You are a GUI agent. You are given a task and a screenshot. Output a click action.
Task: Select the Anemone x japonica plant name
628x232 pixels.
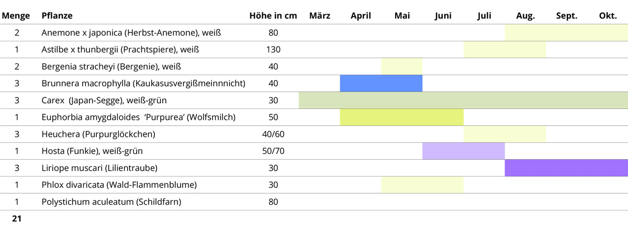click(x=131, y=32)
